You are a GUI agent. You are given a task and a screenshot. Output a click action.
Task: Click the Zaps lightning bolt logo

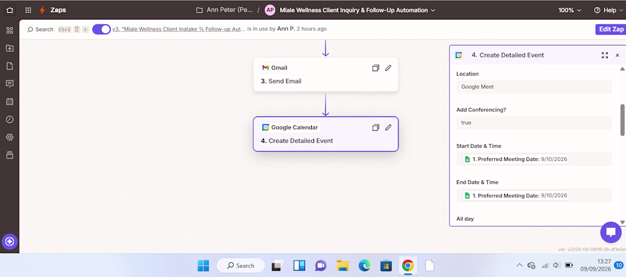click(42, 10)
